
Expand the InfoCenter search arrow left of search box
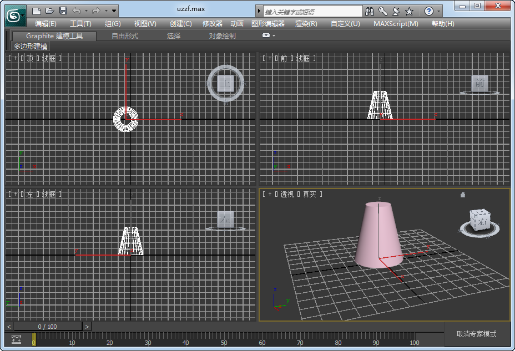[x=259, y=12]
